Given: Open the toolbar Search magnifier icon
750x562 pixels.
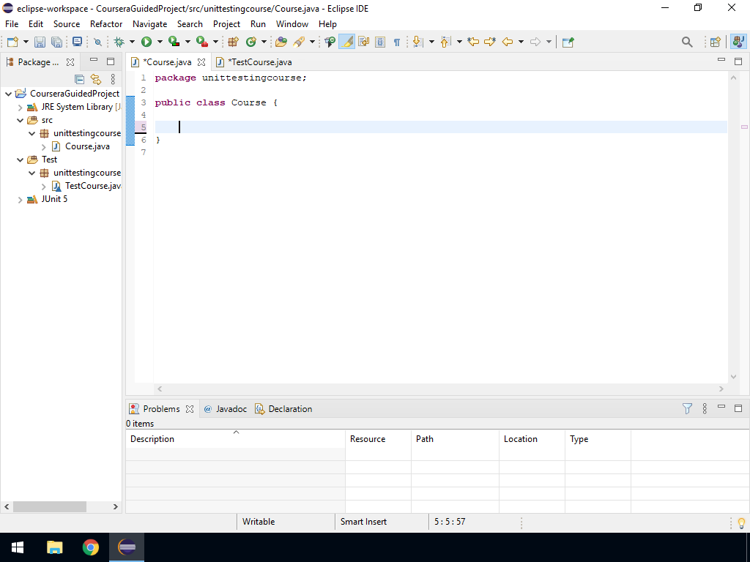Looking at the screenshot, I should 687,42.
